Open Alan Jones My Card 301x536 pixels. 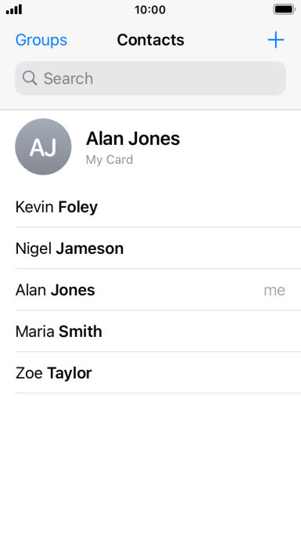pyautogui.click(x=150, y=147)
